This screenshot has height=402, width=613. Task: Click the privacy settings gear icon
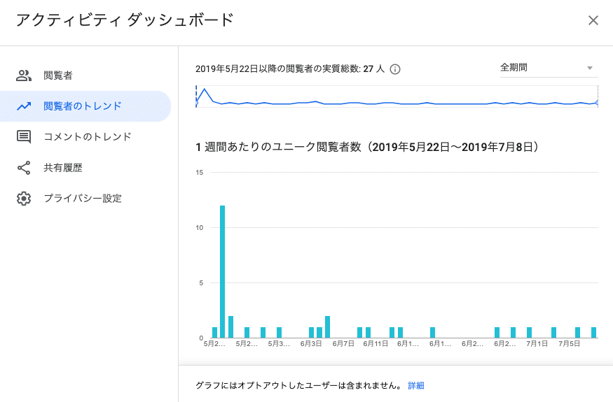click(23, 199)
